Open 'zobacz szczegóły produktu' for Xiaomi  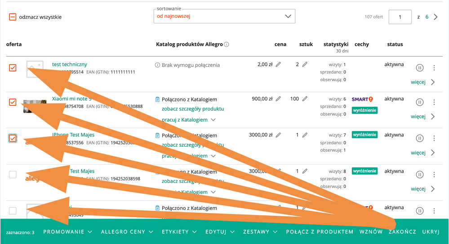193,109
